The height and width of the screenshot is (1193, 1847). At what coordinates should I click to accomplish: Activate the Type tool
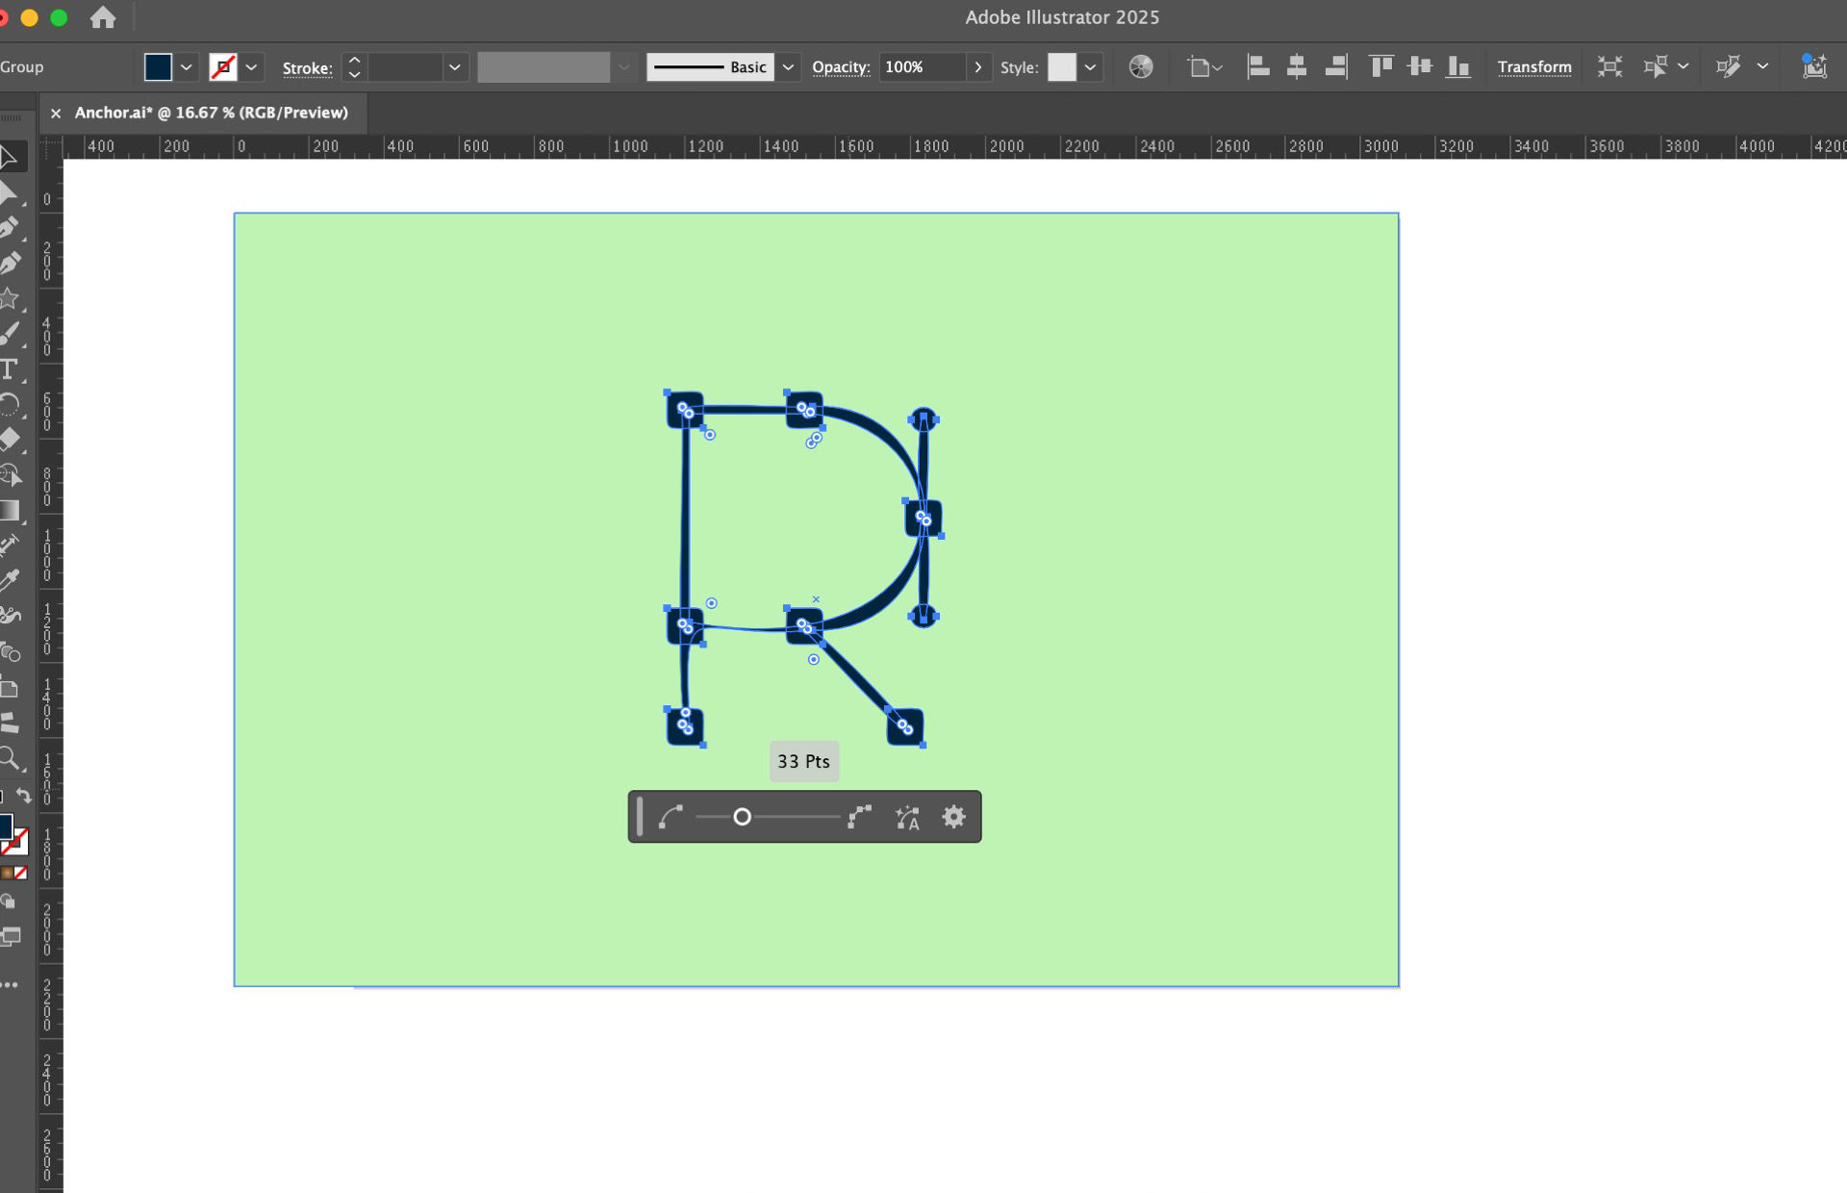[11, 368]
